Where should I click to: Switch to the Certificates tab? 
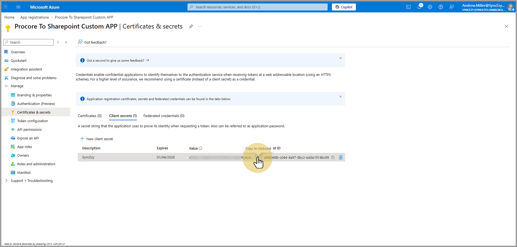coord(89,116)
